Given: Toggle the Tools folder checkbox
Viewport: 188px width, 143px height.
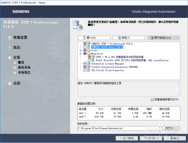Looking at the screenshot, I should point(85,50).
